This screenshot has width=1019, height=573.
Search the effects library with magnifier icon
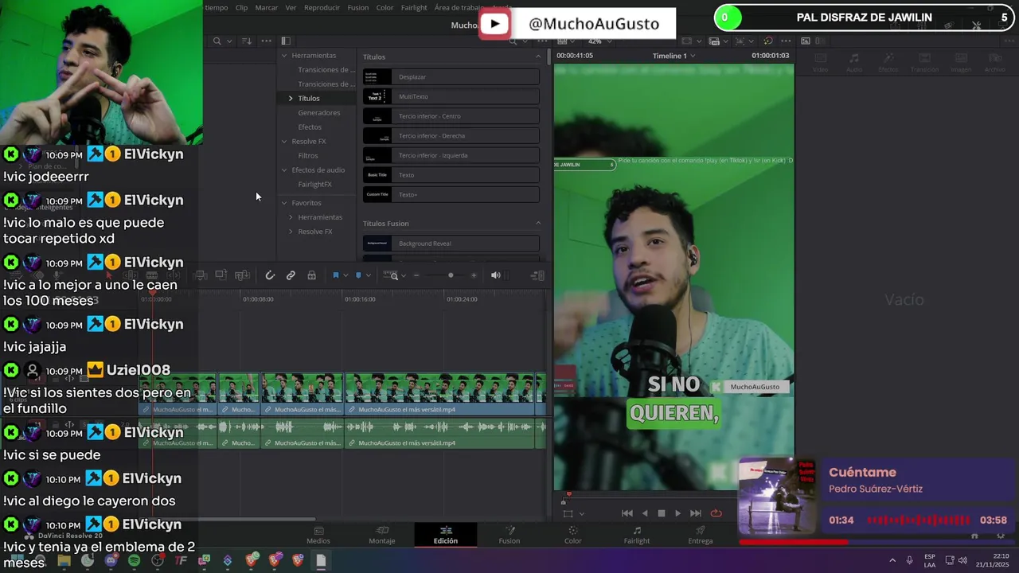tap(217, 41)
